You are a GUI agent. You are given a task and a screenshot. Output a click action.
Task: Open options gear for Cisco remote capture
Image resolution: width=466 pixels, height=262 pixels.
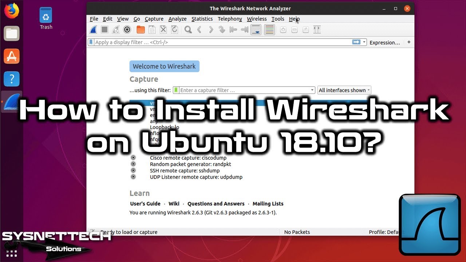[133, 158]
